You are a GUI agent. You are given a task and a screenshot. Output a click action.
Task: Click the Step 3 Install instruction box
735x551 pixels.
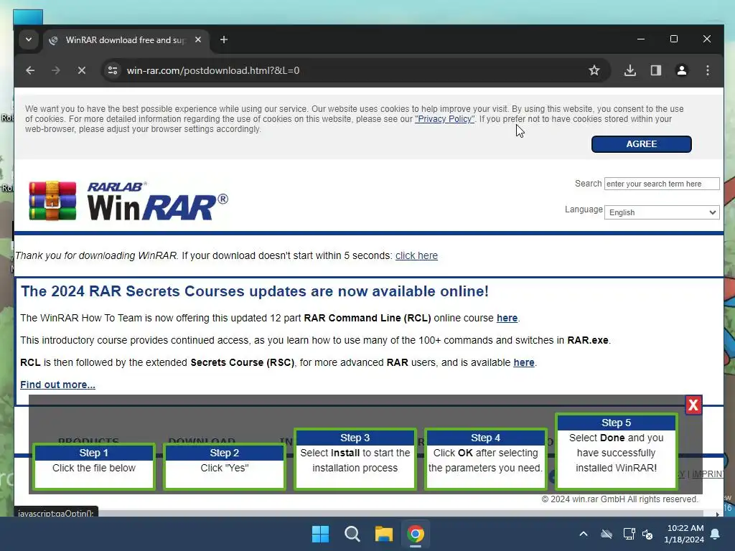[355, 459]
